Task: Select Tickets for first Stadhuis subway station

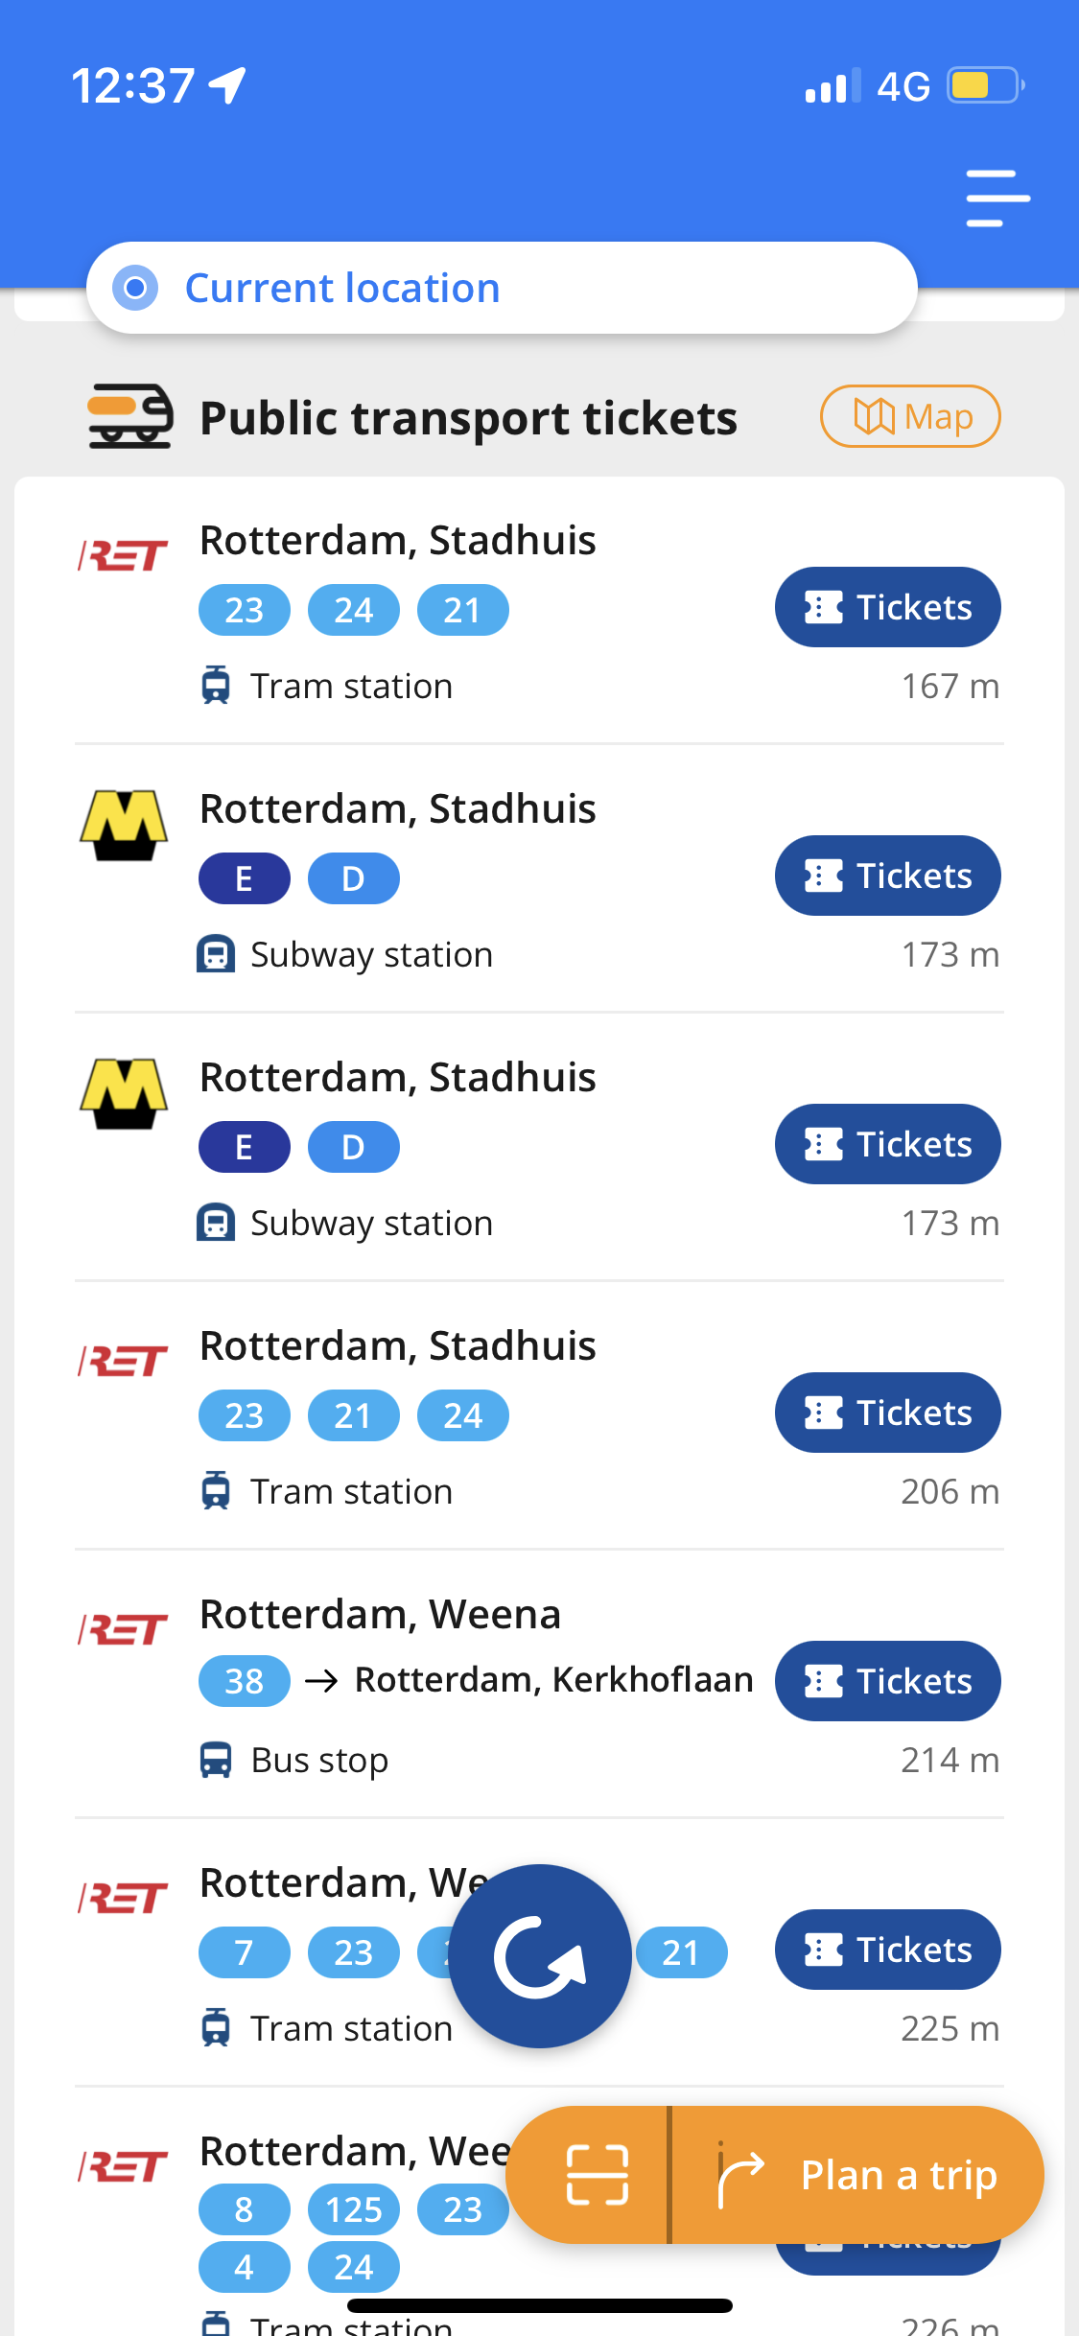Action: point(888,876)
